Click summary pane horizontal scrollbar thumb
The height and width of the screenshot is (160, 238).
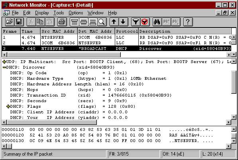[x=64, y=55]
